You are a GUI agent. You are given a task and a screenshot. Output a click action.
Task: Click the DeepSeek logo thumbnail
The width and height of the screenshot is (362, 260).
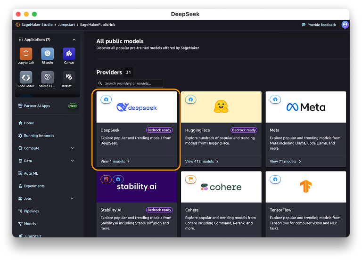click(x=137, y=107)
